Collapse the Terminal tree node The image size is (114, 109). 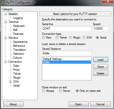5,22
